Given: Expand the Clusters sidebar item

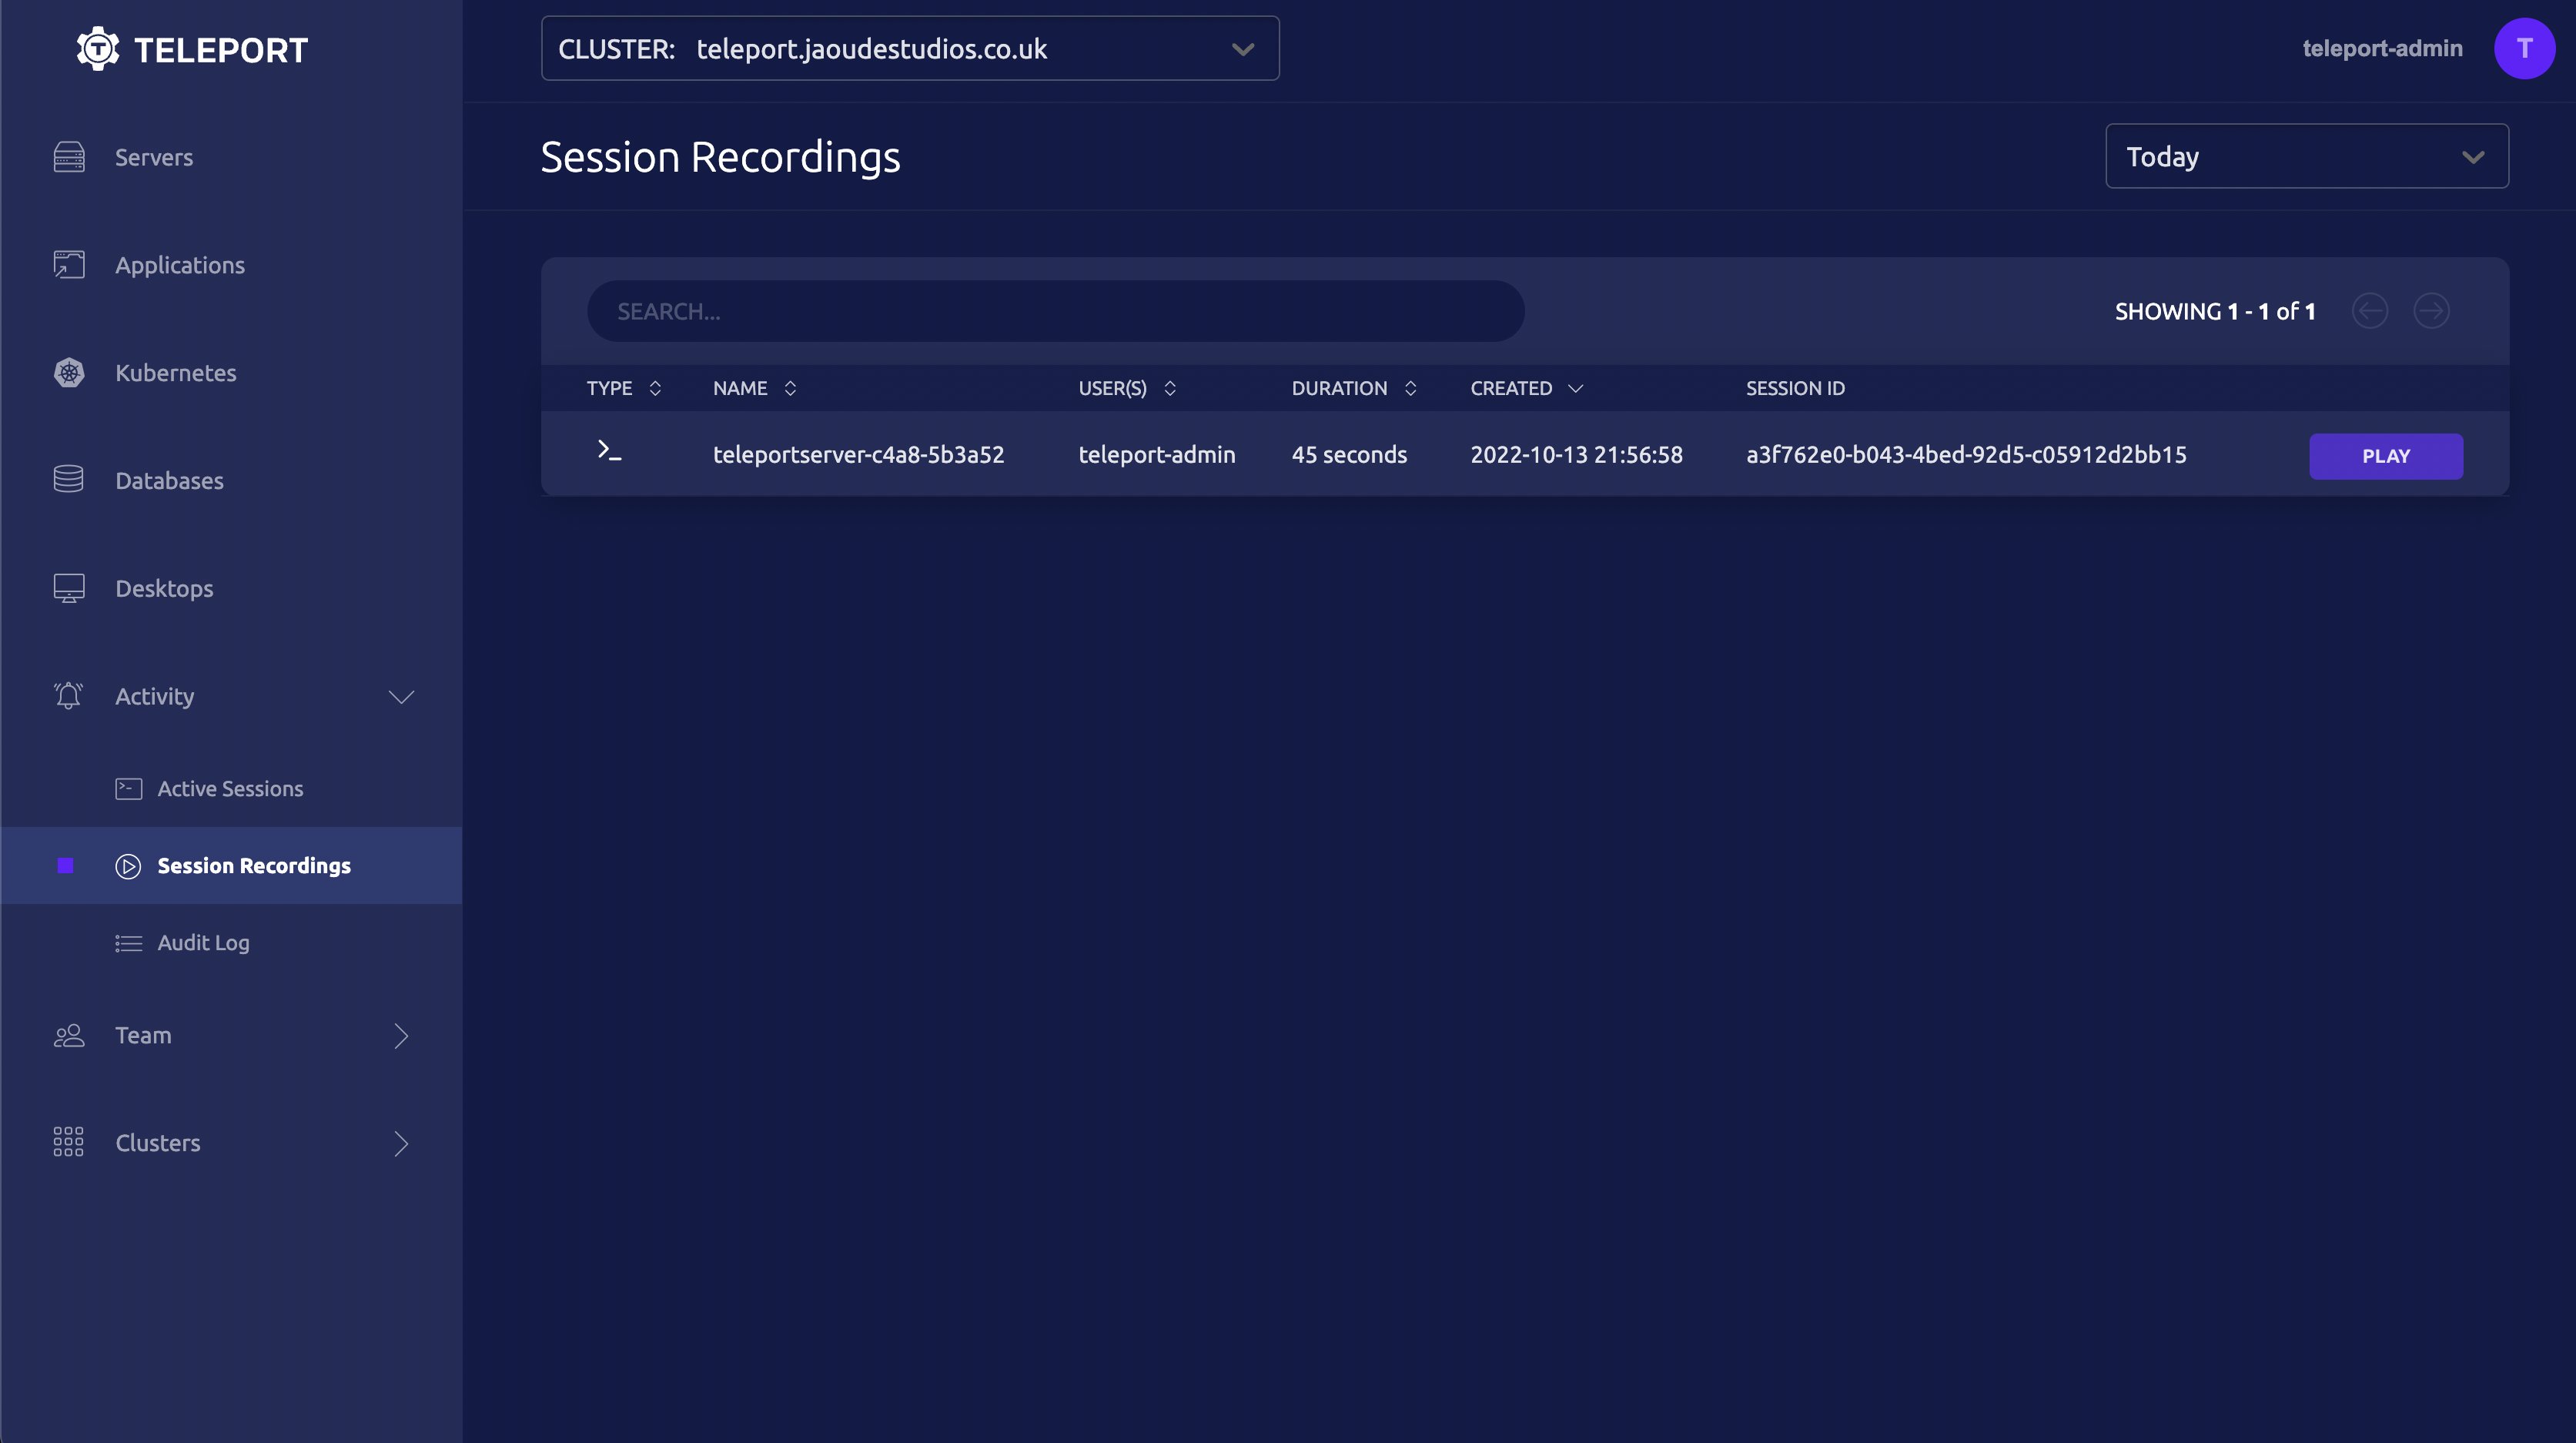Looking at the screenshot, I should tap(400, 1142).
